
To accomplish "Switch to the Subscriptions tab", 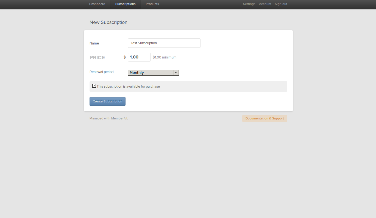I will click(x=126, y=4).
